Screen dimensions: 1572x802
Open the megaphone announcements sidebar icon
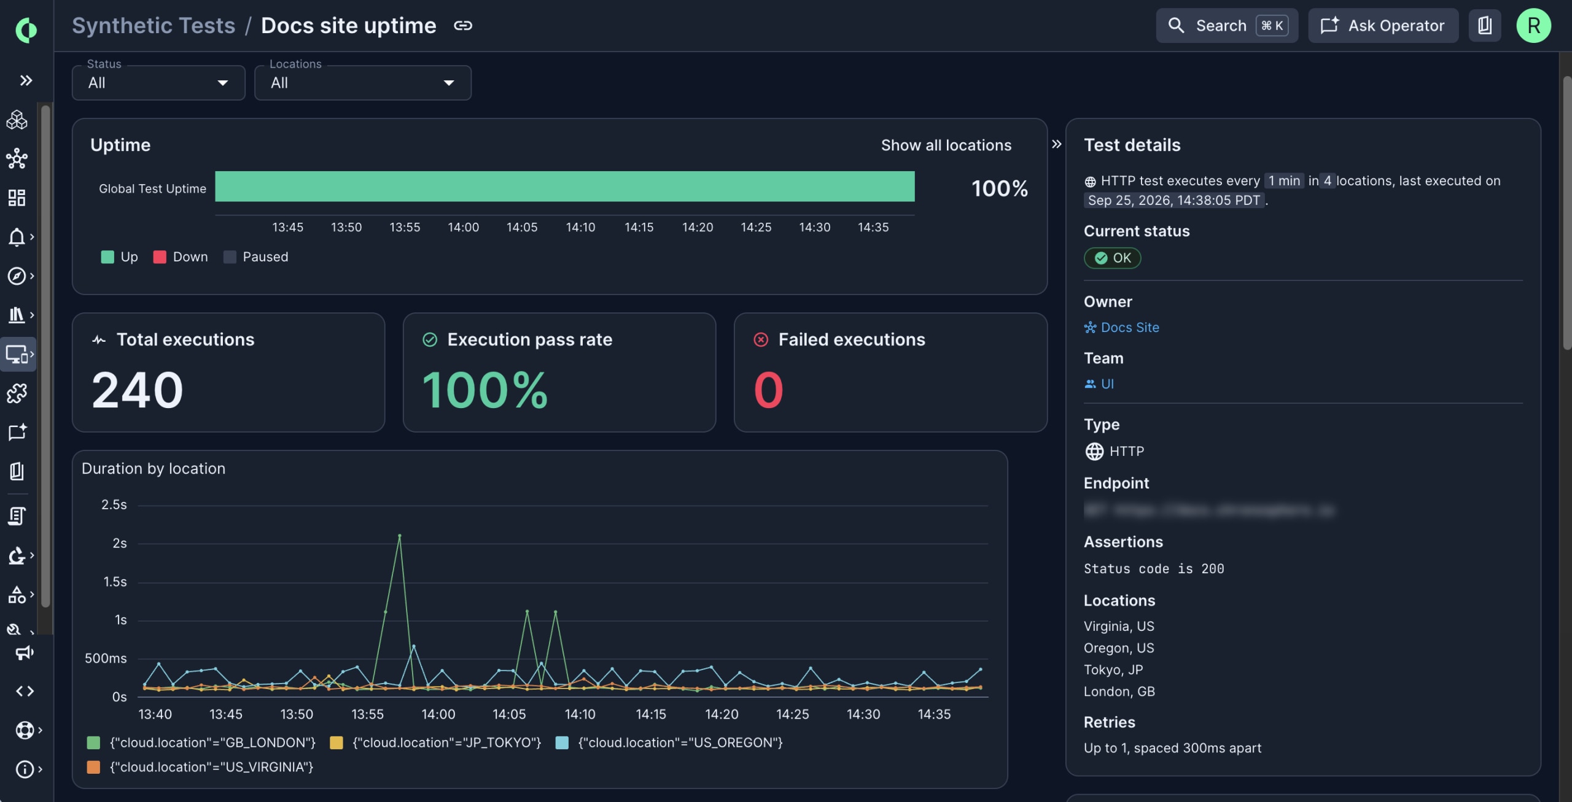point(25,652)
